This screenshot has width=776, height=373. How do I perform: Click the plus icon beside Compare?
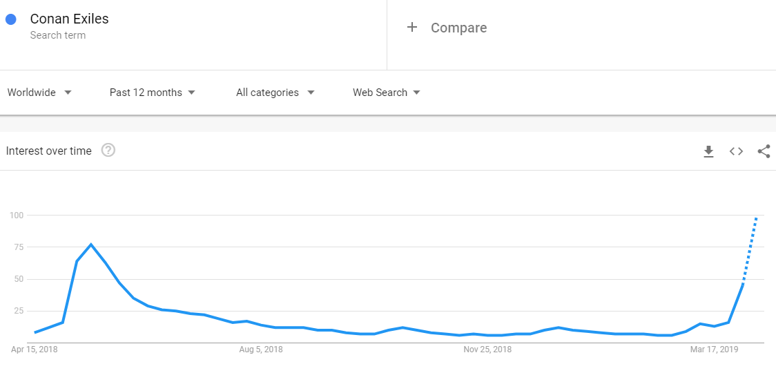(411, 27)
